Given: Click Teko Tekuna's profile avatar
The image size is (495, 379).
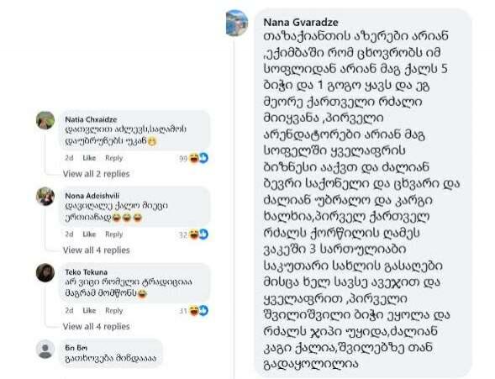Looking at the screenshot, I should pyautogui.click(x=45, y=272).
